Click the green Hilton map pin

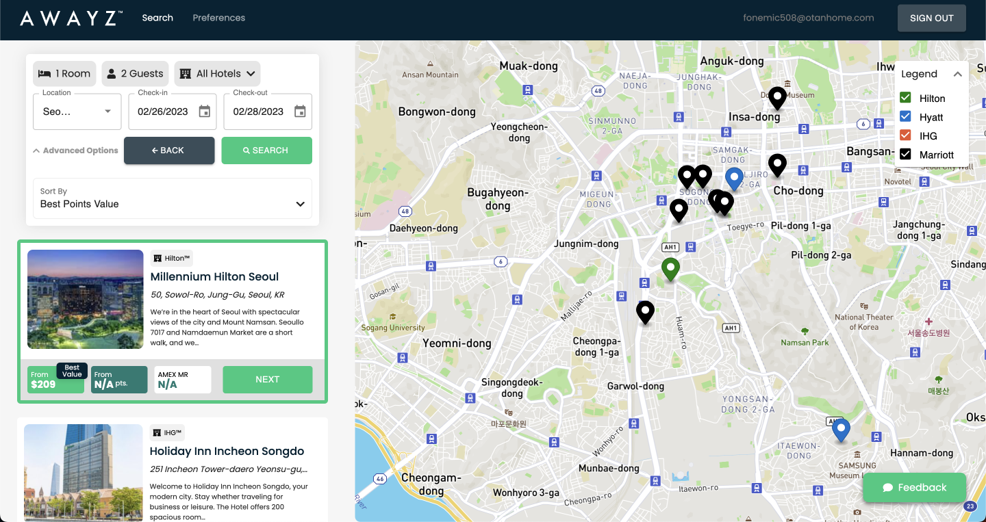(x=670, y=268)
